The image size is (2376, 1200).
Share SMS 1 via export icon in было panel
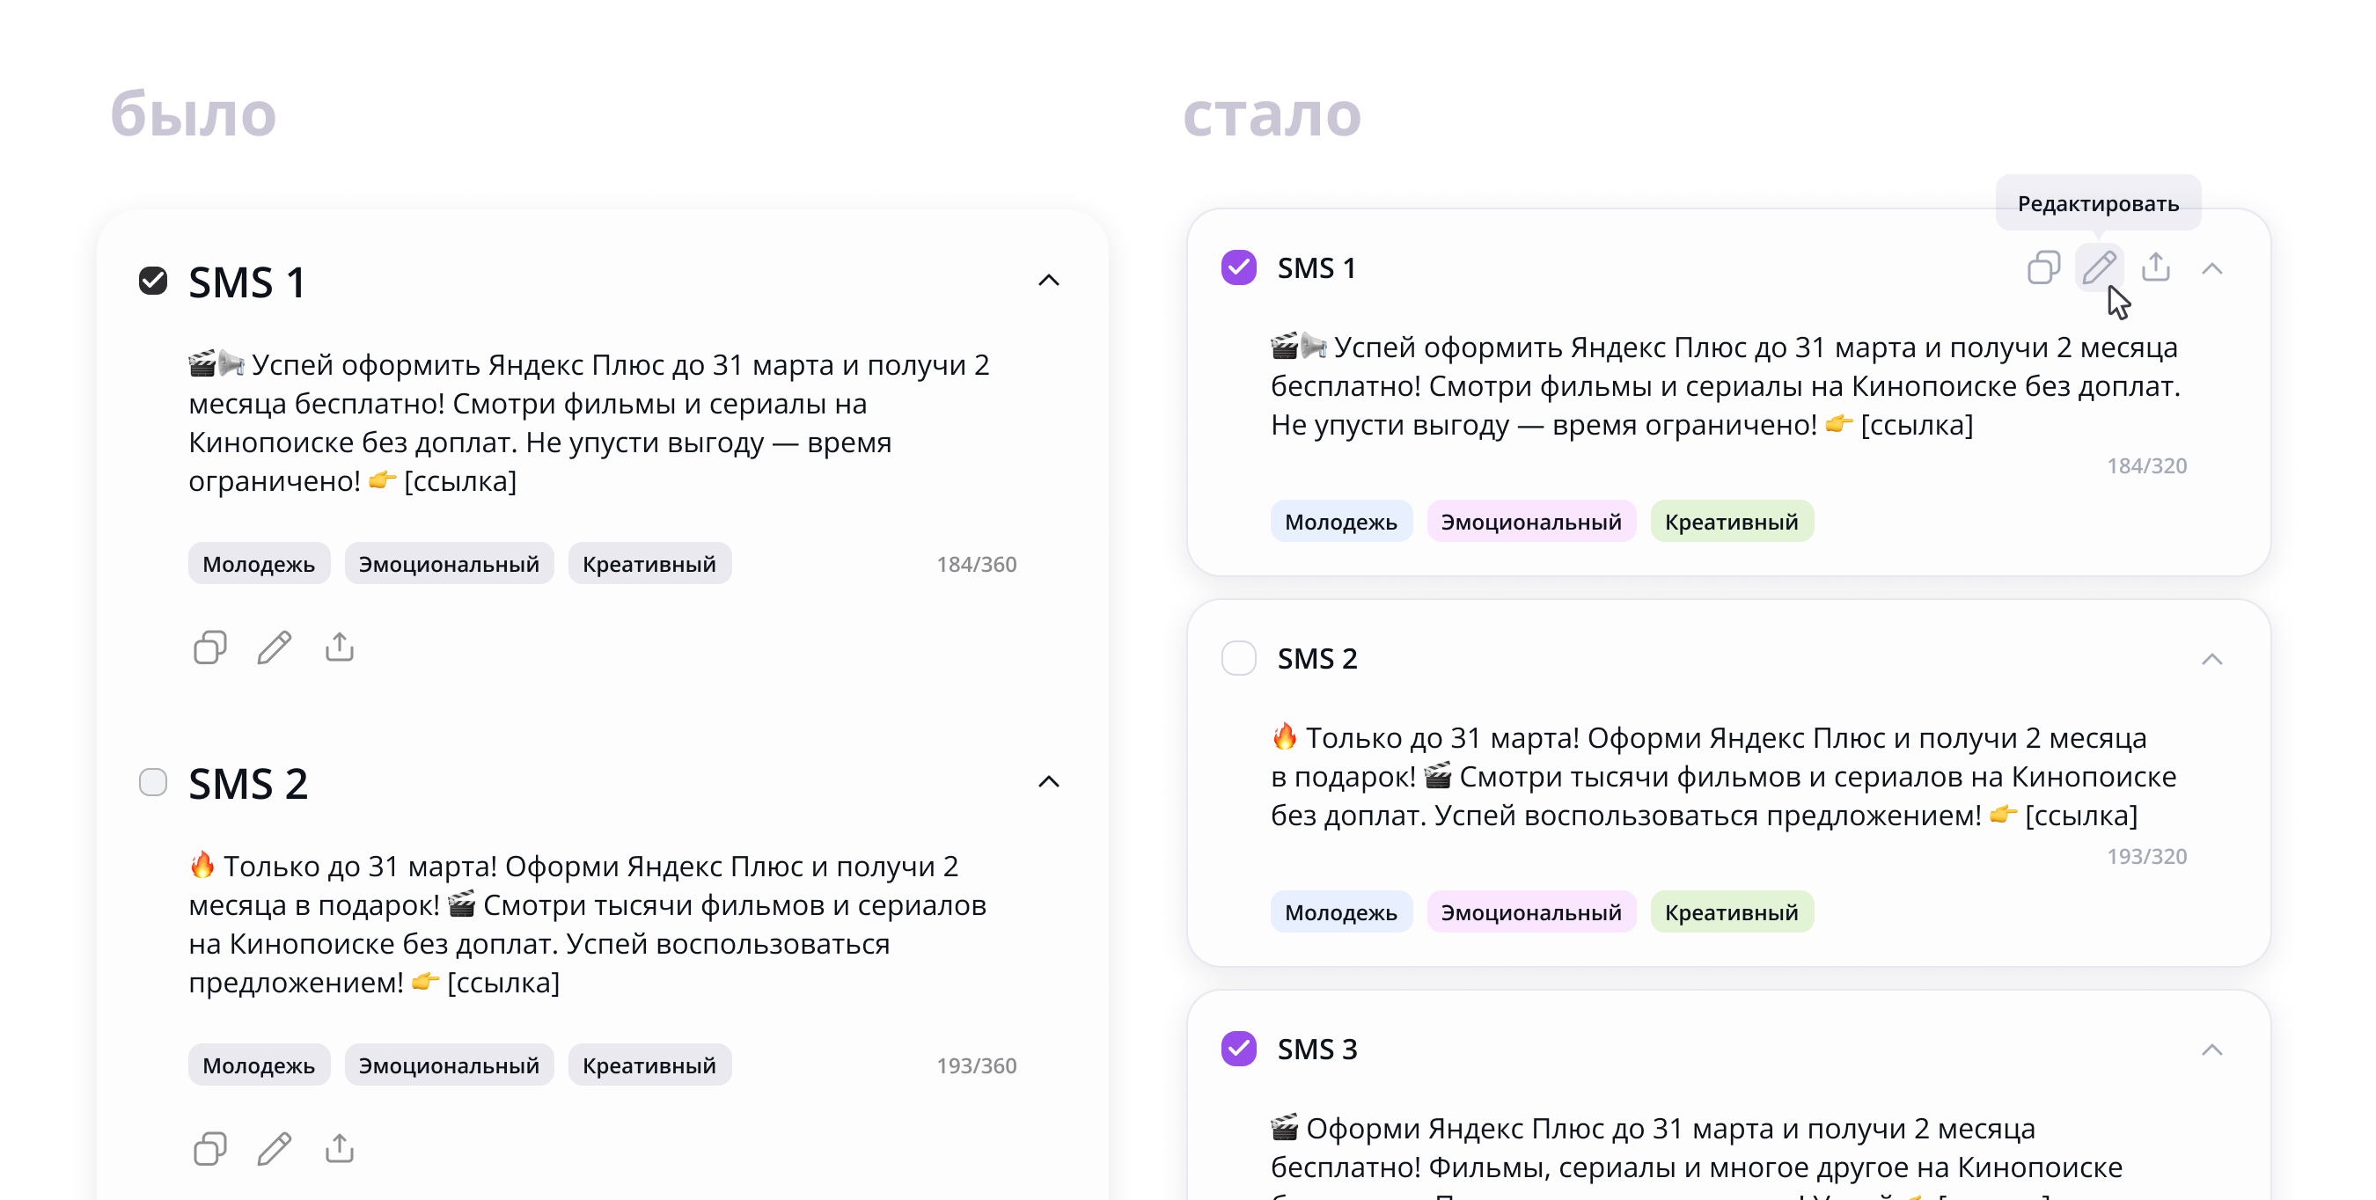[x=340, y=647]
